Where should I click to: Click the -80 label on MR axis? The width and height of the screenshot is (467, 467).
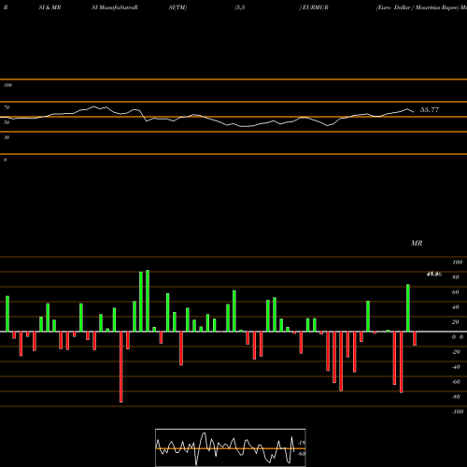tap(456, 397)
